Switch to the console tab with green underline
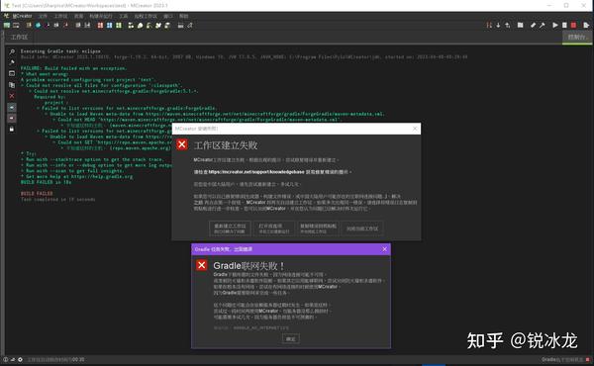Screen dimensions: 594x366 click(577, 37)
